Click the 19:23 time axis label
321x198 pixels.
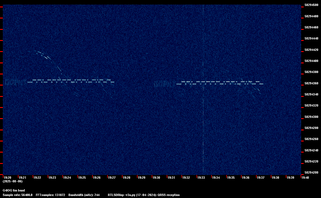coord(52,178)
